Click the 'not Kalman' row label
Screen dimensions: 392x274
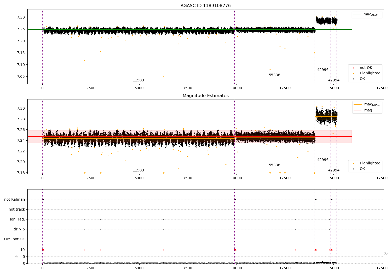coord(15,200)
